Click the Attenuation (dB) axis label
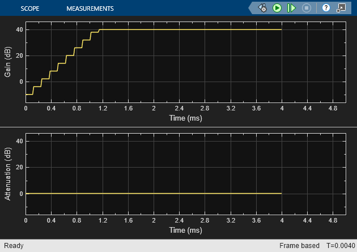Screen dimensions: 357x252 click(x=7, y=174)
